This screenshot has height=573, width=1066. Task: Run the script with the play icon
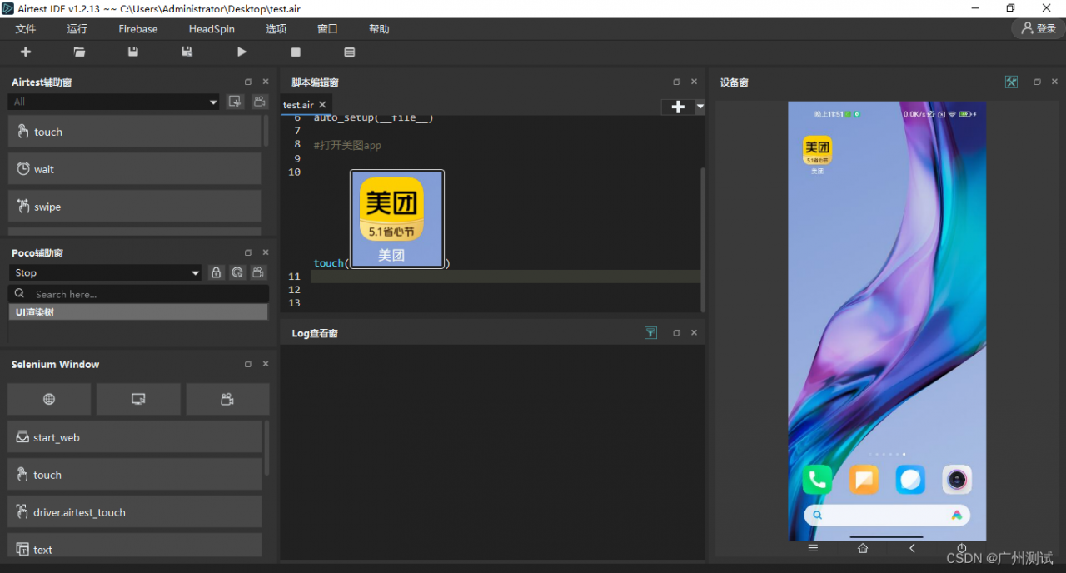click(242, 52)
